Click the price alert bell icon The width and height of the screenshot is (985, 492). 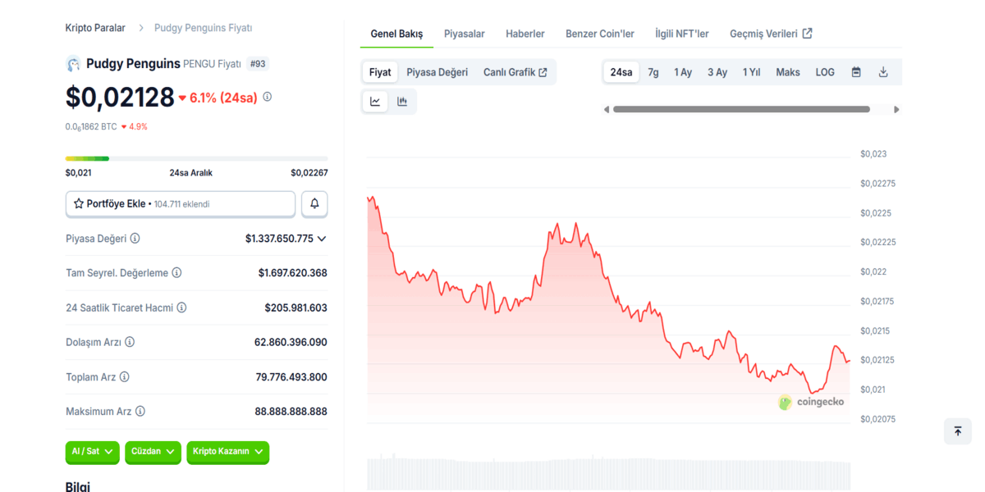pos(314,203)
